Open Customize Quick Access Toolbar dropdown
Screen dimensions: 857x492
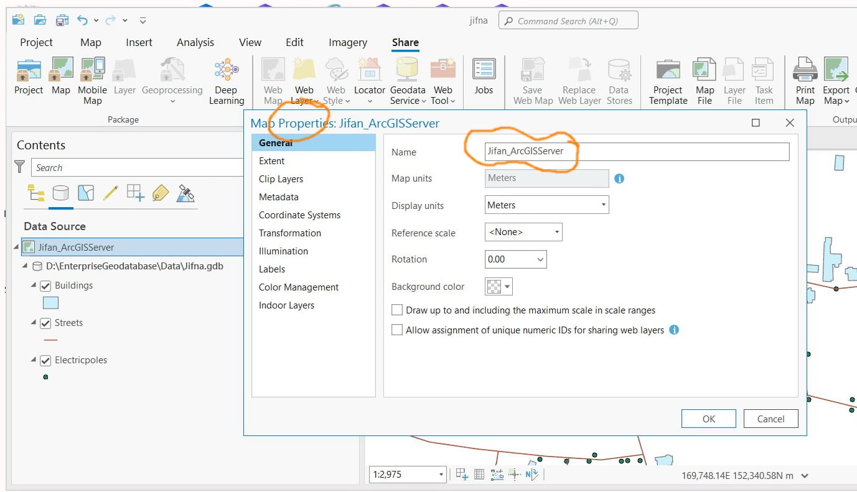[x=143, y=21]
